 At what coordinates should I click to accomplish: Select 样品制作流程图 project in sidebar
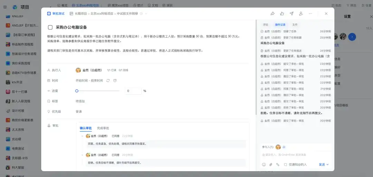pos(22,45)
